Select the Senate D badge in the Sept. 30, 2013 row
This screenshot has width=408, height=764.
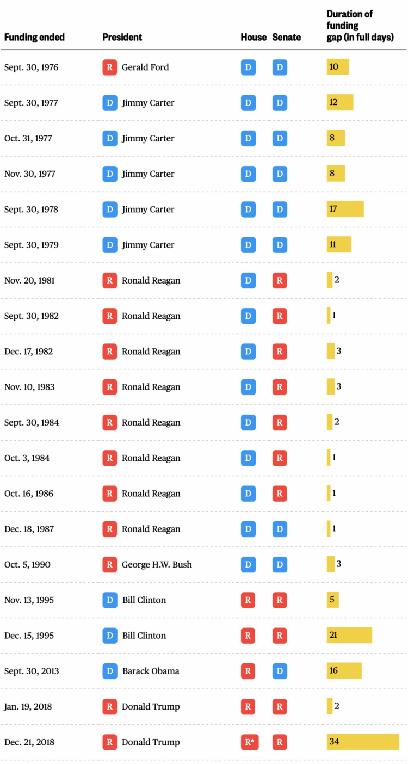(280, 671)
